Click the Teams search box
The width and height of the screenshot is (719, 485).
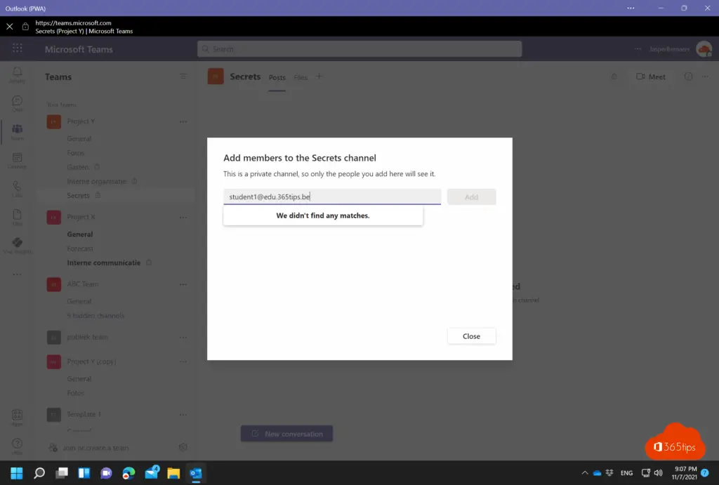359,49
